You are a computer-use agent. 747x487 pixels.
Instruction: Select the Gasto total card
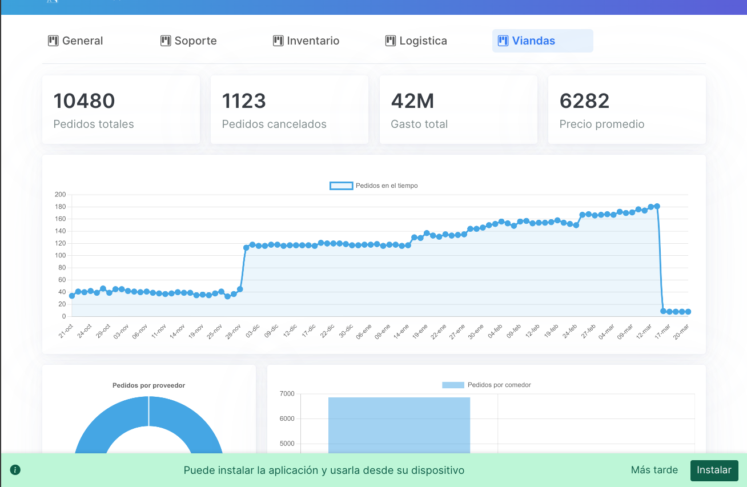(458, 110)
